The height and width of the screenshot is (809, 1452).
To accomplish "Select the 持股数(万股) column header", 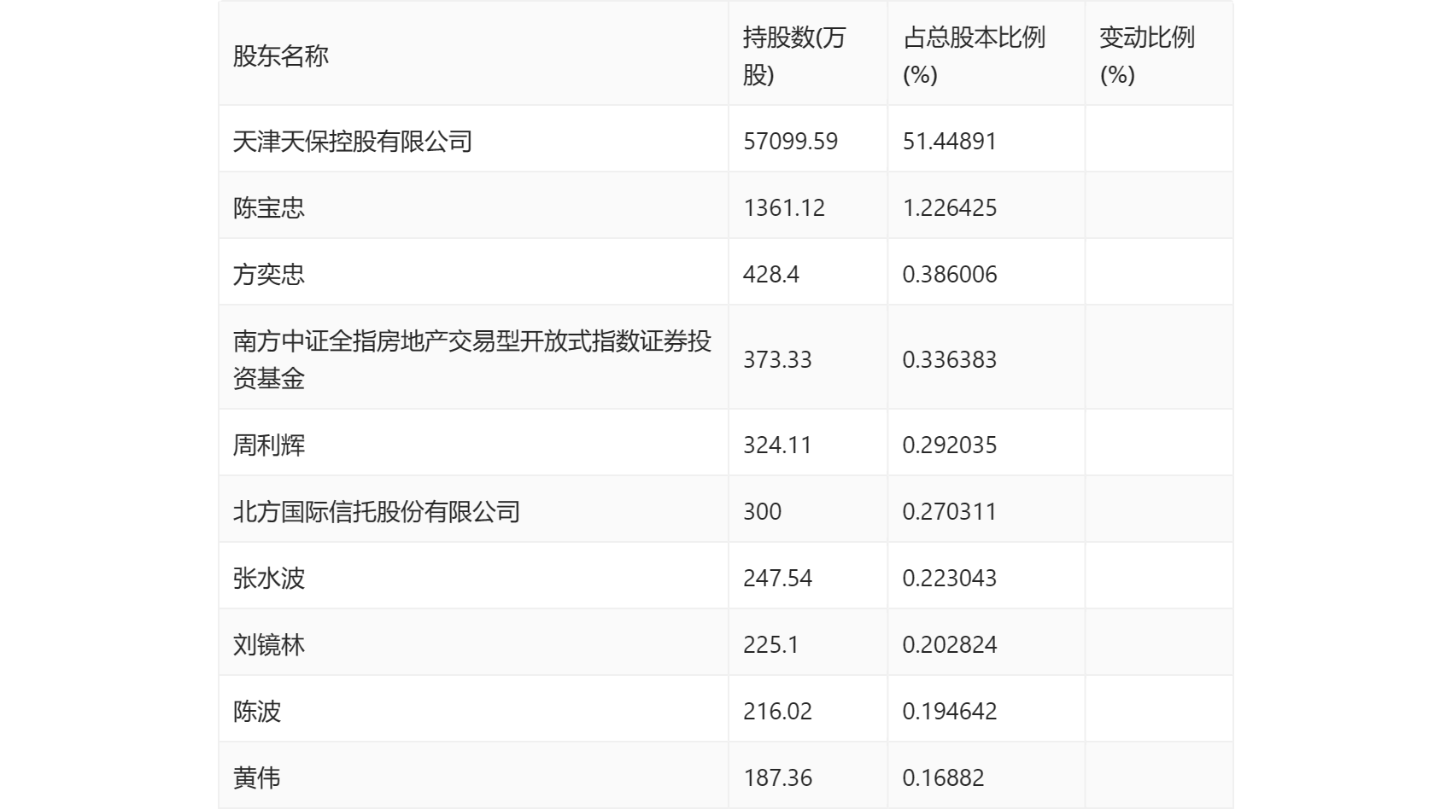I will (794, 56).
